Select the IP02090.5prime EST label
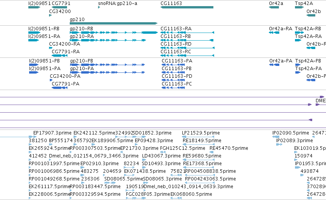This screenshot has height=200, width=326. tap(291, 133)
